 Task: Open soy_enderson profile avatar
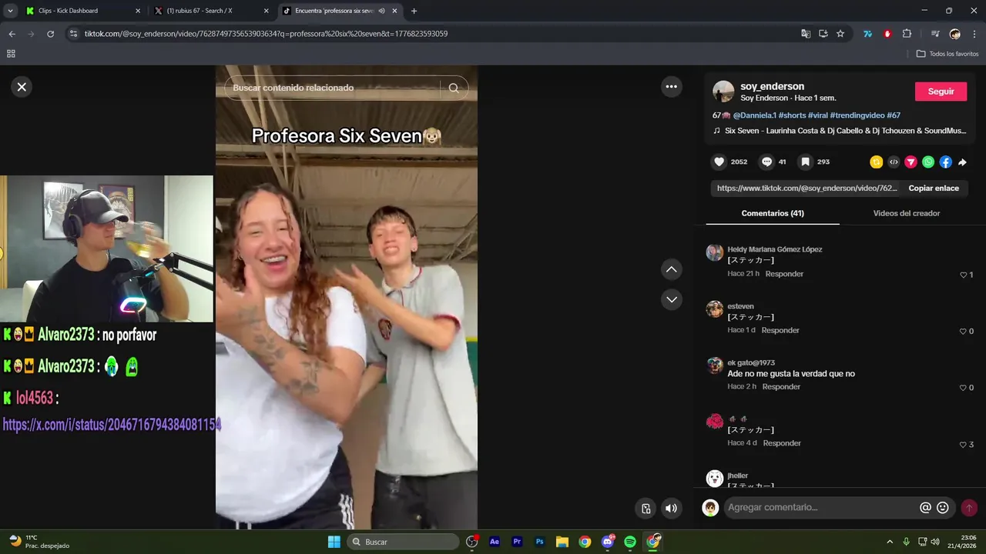tap(723, 92)
